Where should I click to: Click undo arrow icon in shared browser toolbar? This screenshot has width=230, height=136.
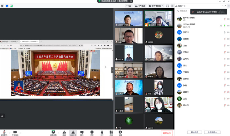coord(105,46)
